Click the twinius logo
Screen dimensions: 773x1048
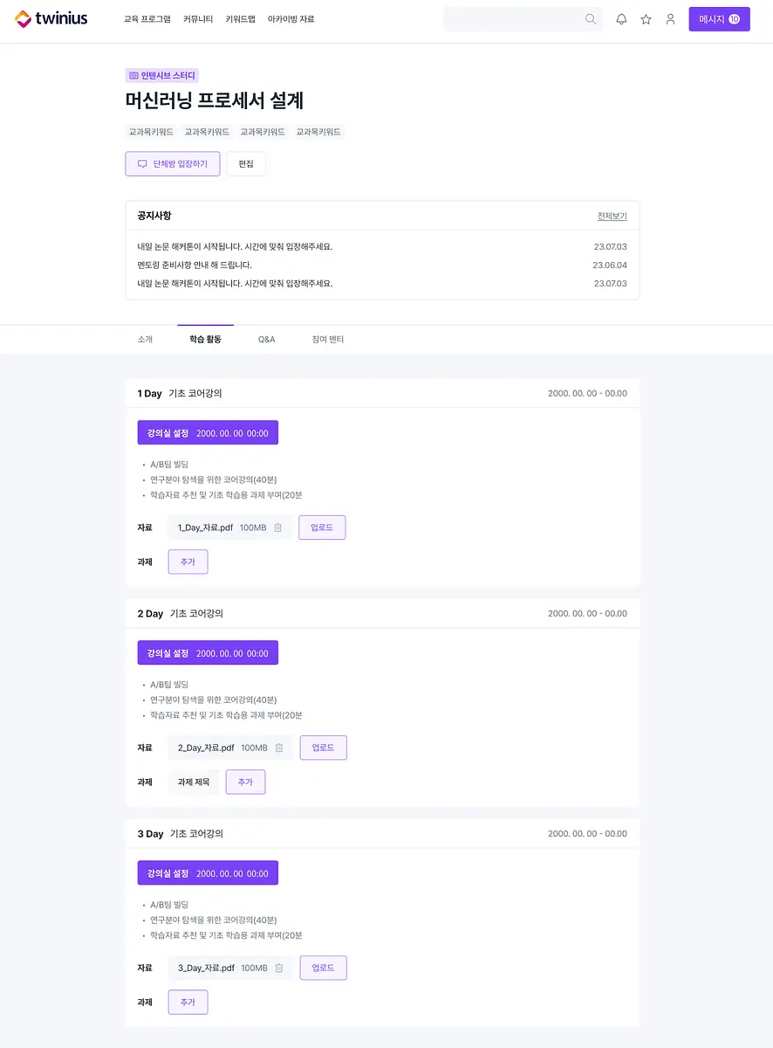point(51,18)
